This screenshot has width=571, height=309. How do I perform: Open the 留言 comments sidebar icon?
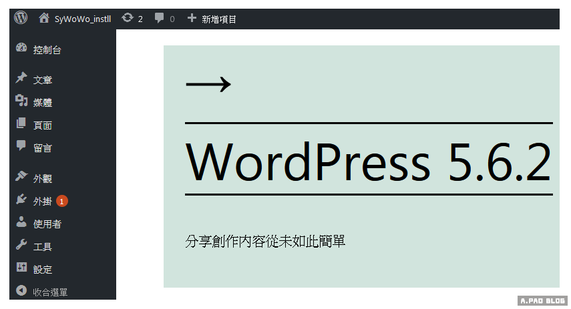point(21,147)
